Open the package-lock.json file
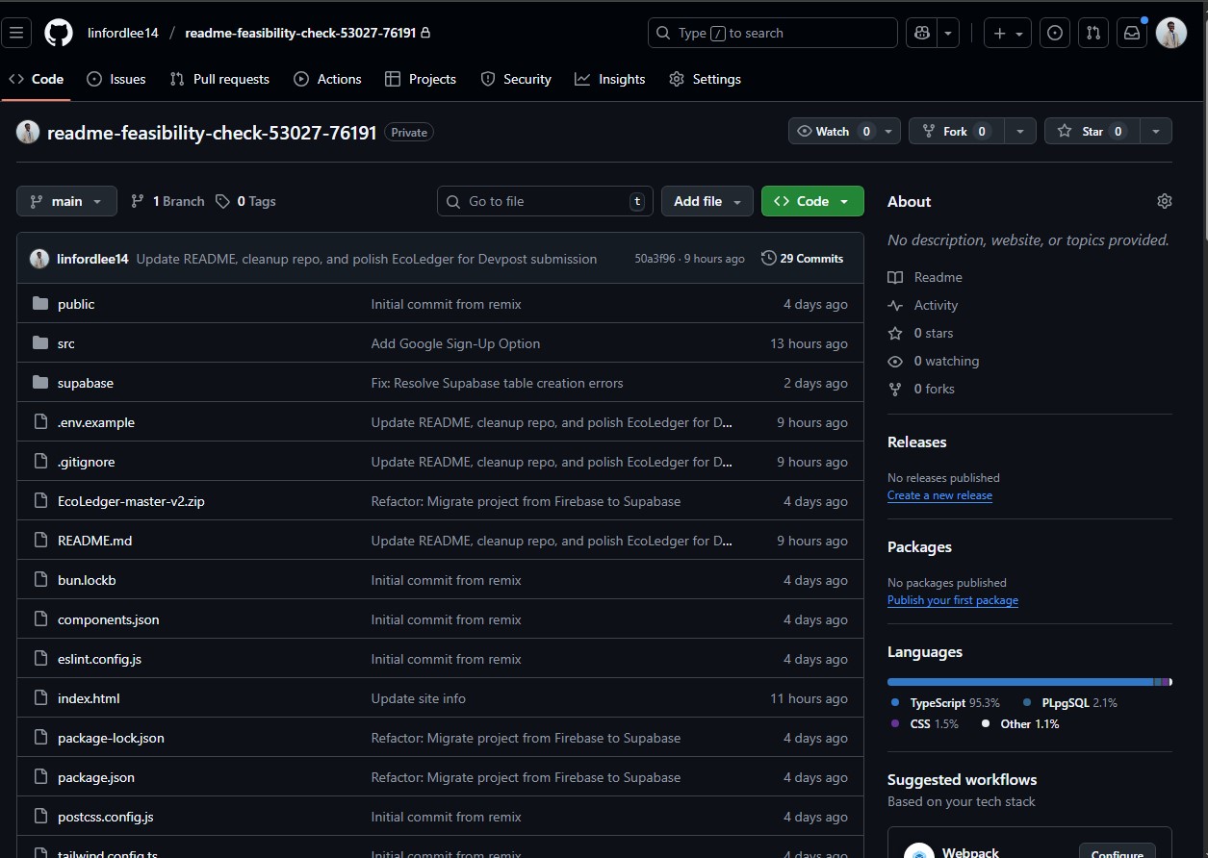The width and height of the screenshot is (1208, 858). click(x=111, y=738)
